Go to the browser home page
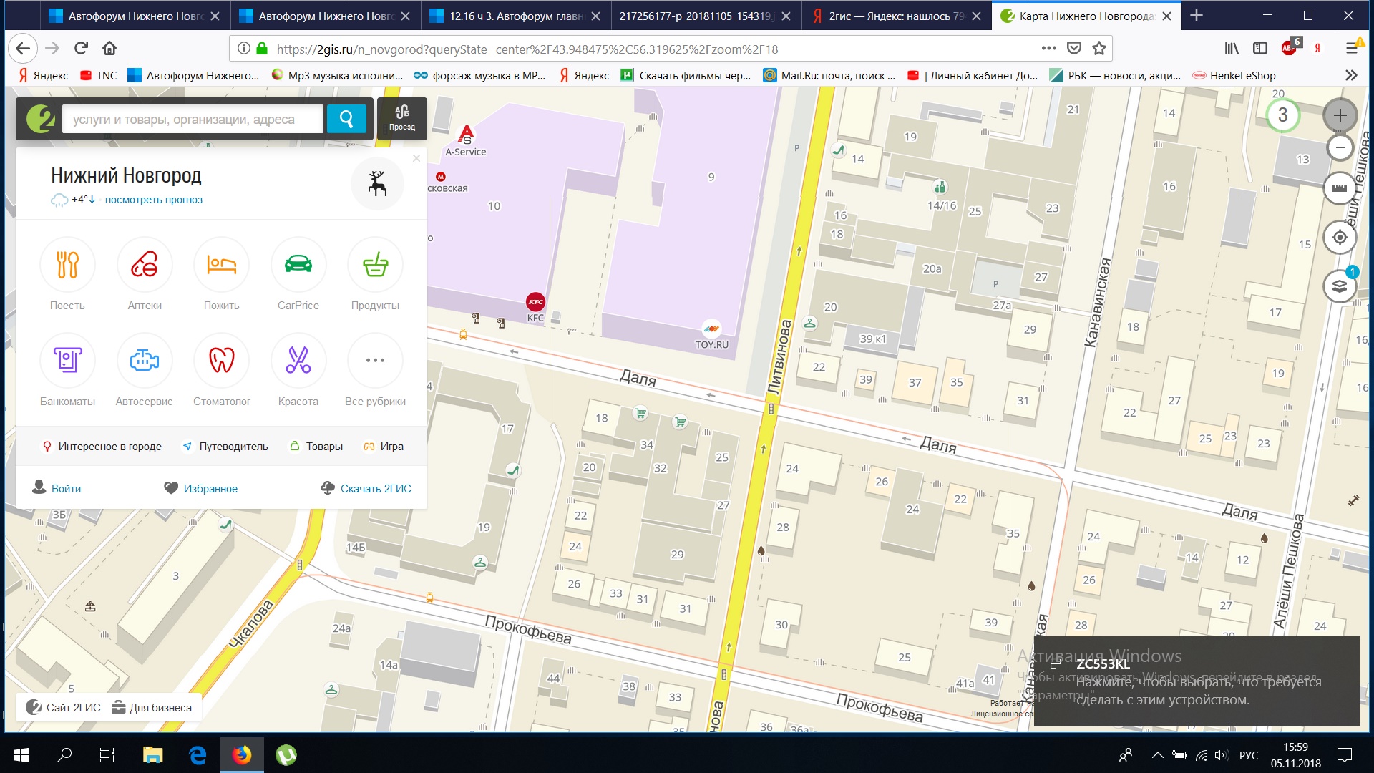The image size is (1374, 773). click(x=109, y=48)
